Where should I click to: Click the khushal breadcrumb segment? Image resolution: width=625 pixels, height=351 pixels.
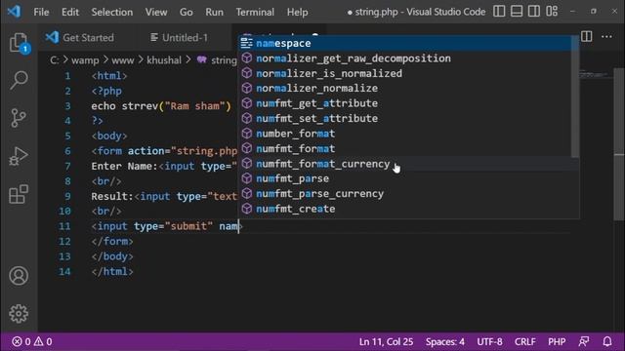(x=164, y=60)
